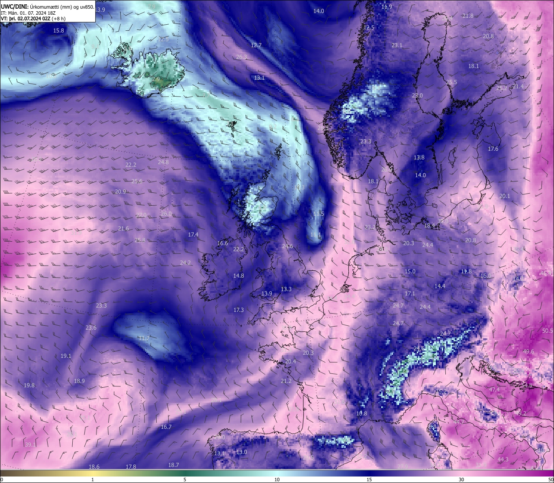The width and height of the screenshot is (554, 483).
Task: Click the 12.7 value over the Norwegian Sea
Action: click(x=256, y=45)
